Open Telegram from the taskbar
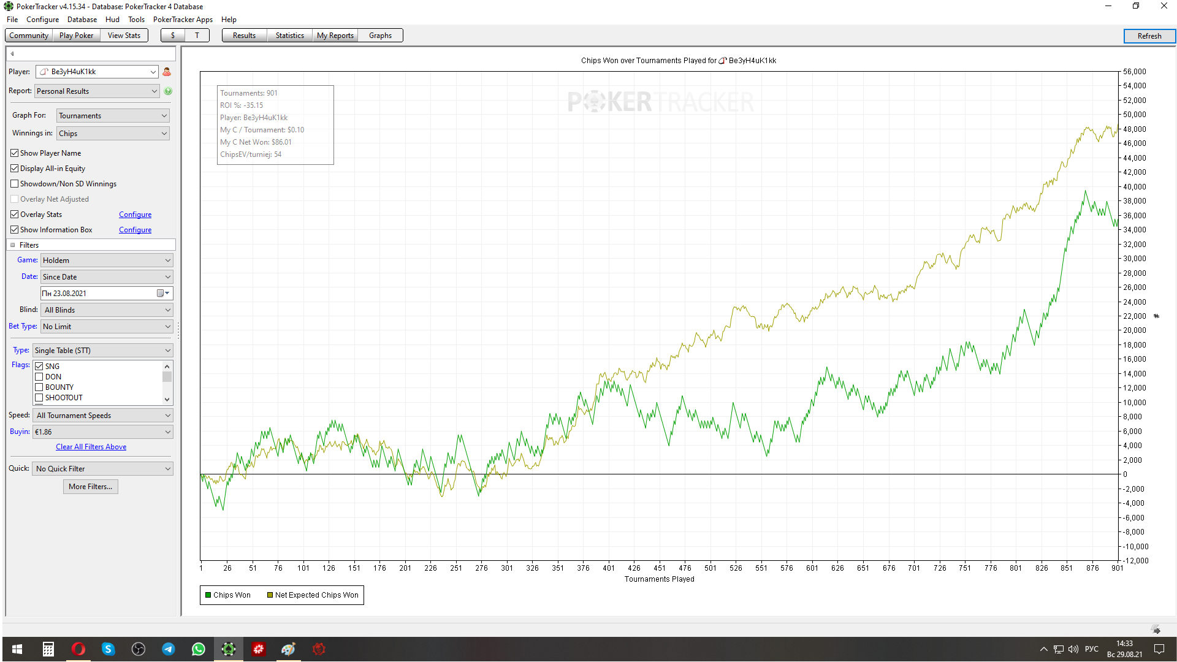Image resolution: width=1177 pixels, height=662 pixels. coord(169,649)
